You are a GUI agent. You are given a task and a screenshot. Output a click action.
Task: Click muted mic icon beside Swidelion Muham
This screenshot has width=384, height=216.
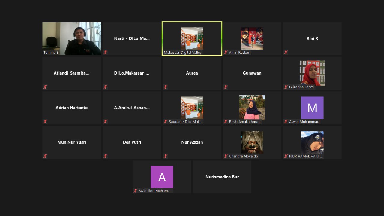pos(135,191)
